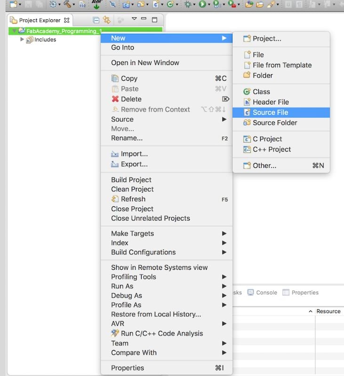
Task: Select Build Project
Action: 167,180
